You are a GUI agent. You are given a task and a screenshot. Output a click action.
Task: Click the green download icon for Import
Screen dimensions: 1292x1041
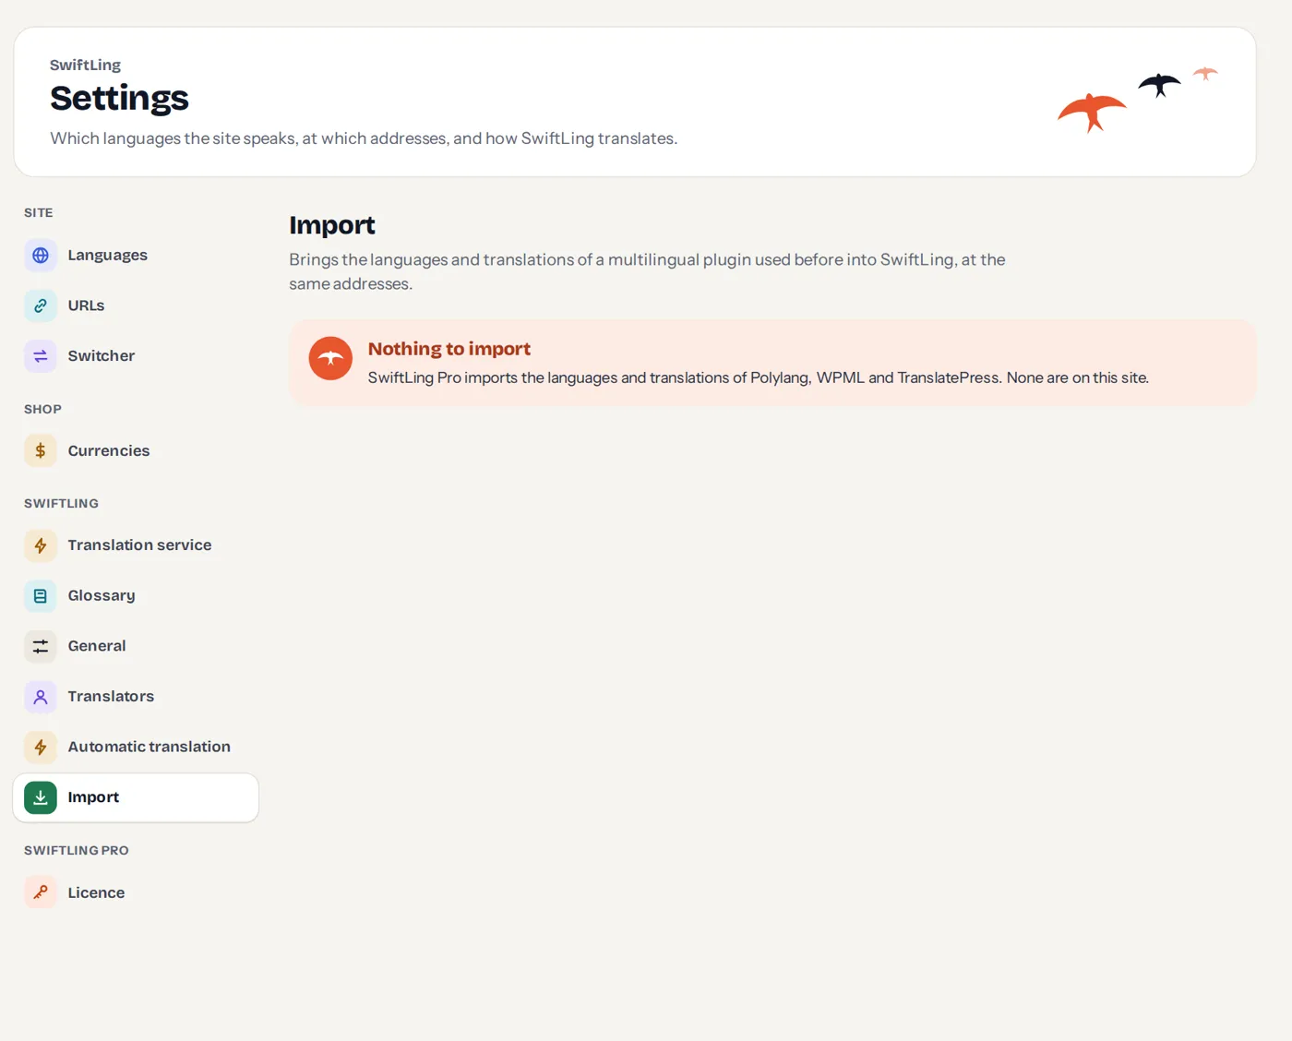tap(41, 797)
